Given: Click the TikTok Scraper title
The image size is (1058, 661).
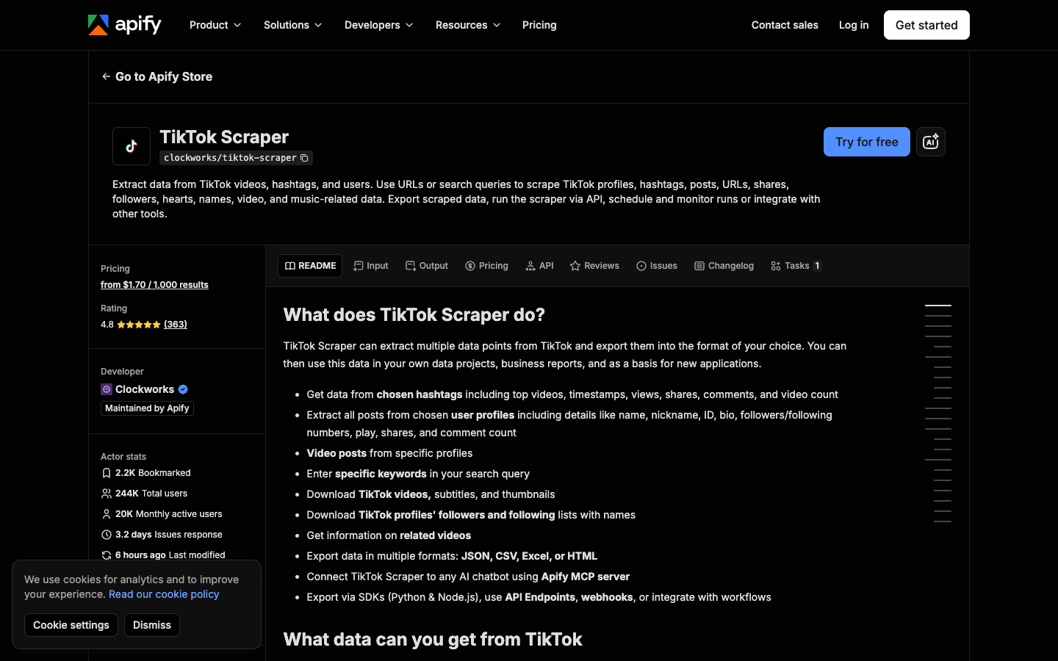Looking at the screenshot, I should (x=224, y=137).
